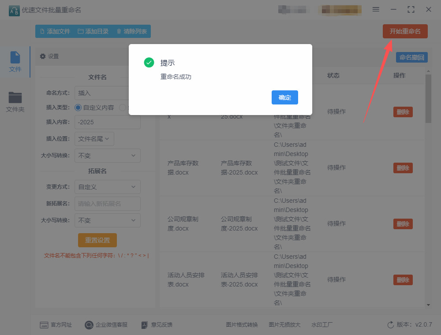Click 开始重命名 button
Image resolution: width=441 pixels, height=335 pixels.
tap(405, 31)
